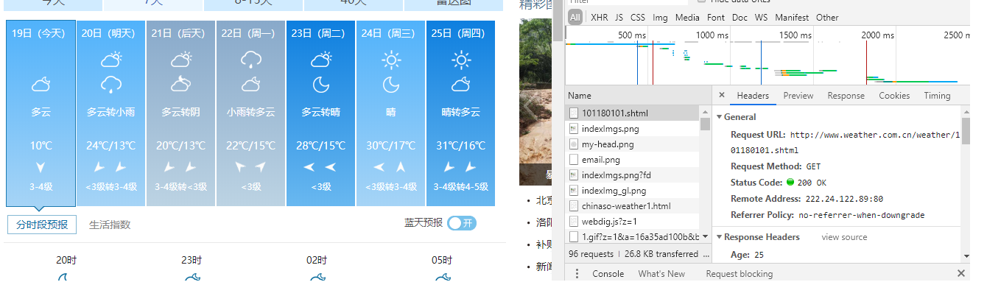The image size is (987, 296).
Task: Click the cloudy icon for the 19th today
Action: 41,85
